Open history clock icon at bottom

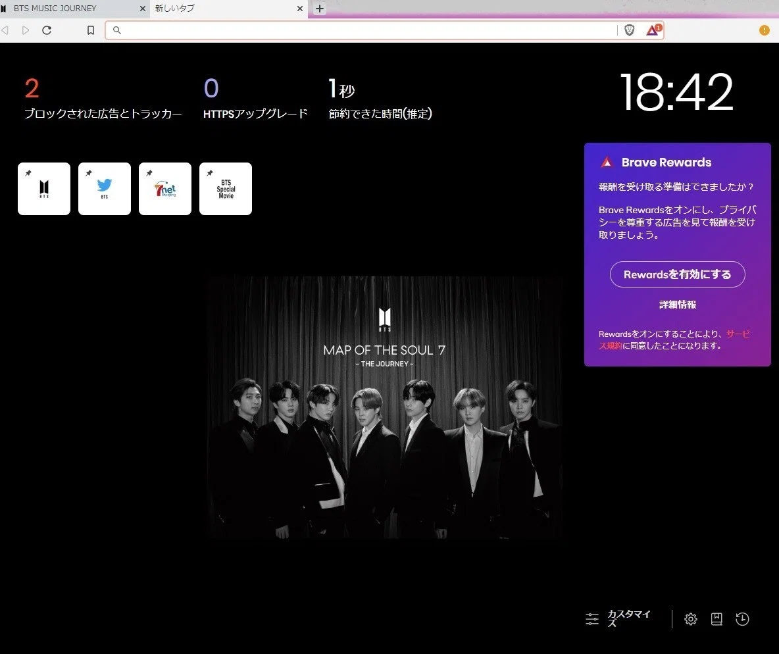(742, 618)
